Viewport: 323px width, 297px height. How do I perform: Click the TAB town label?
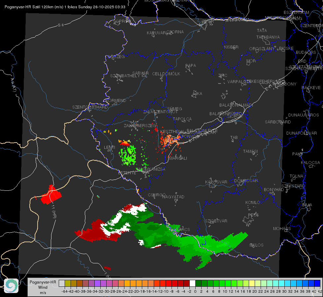click(x=234, y=138)
